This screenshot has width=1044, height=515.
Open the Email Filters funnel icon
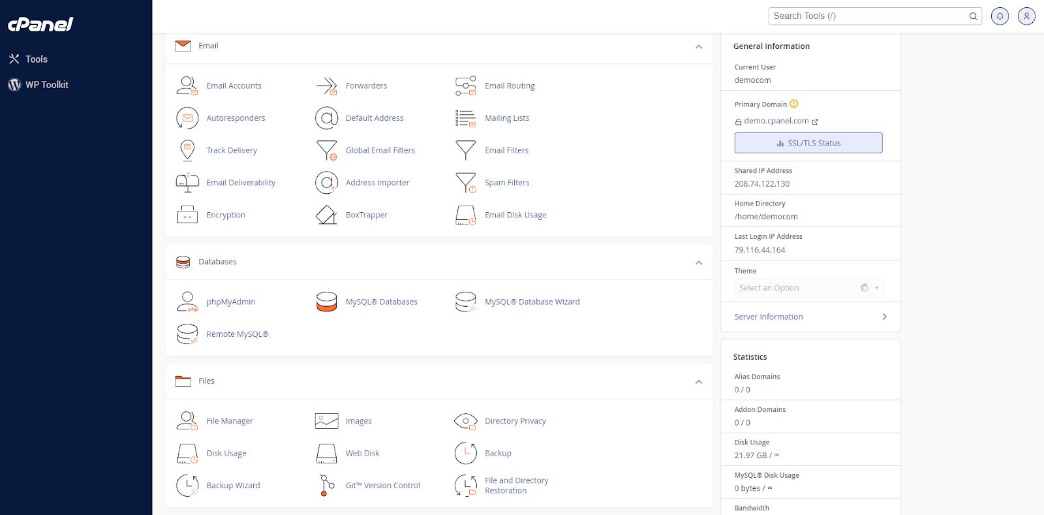[x=465, y=150]
